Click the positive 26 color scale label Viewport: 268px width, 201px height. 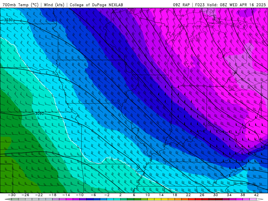[202, 195]
